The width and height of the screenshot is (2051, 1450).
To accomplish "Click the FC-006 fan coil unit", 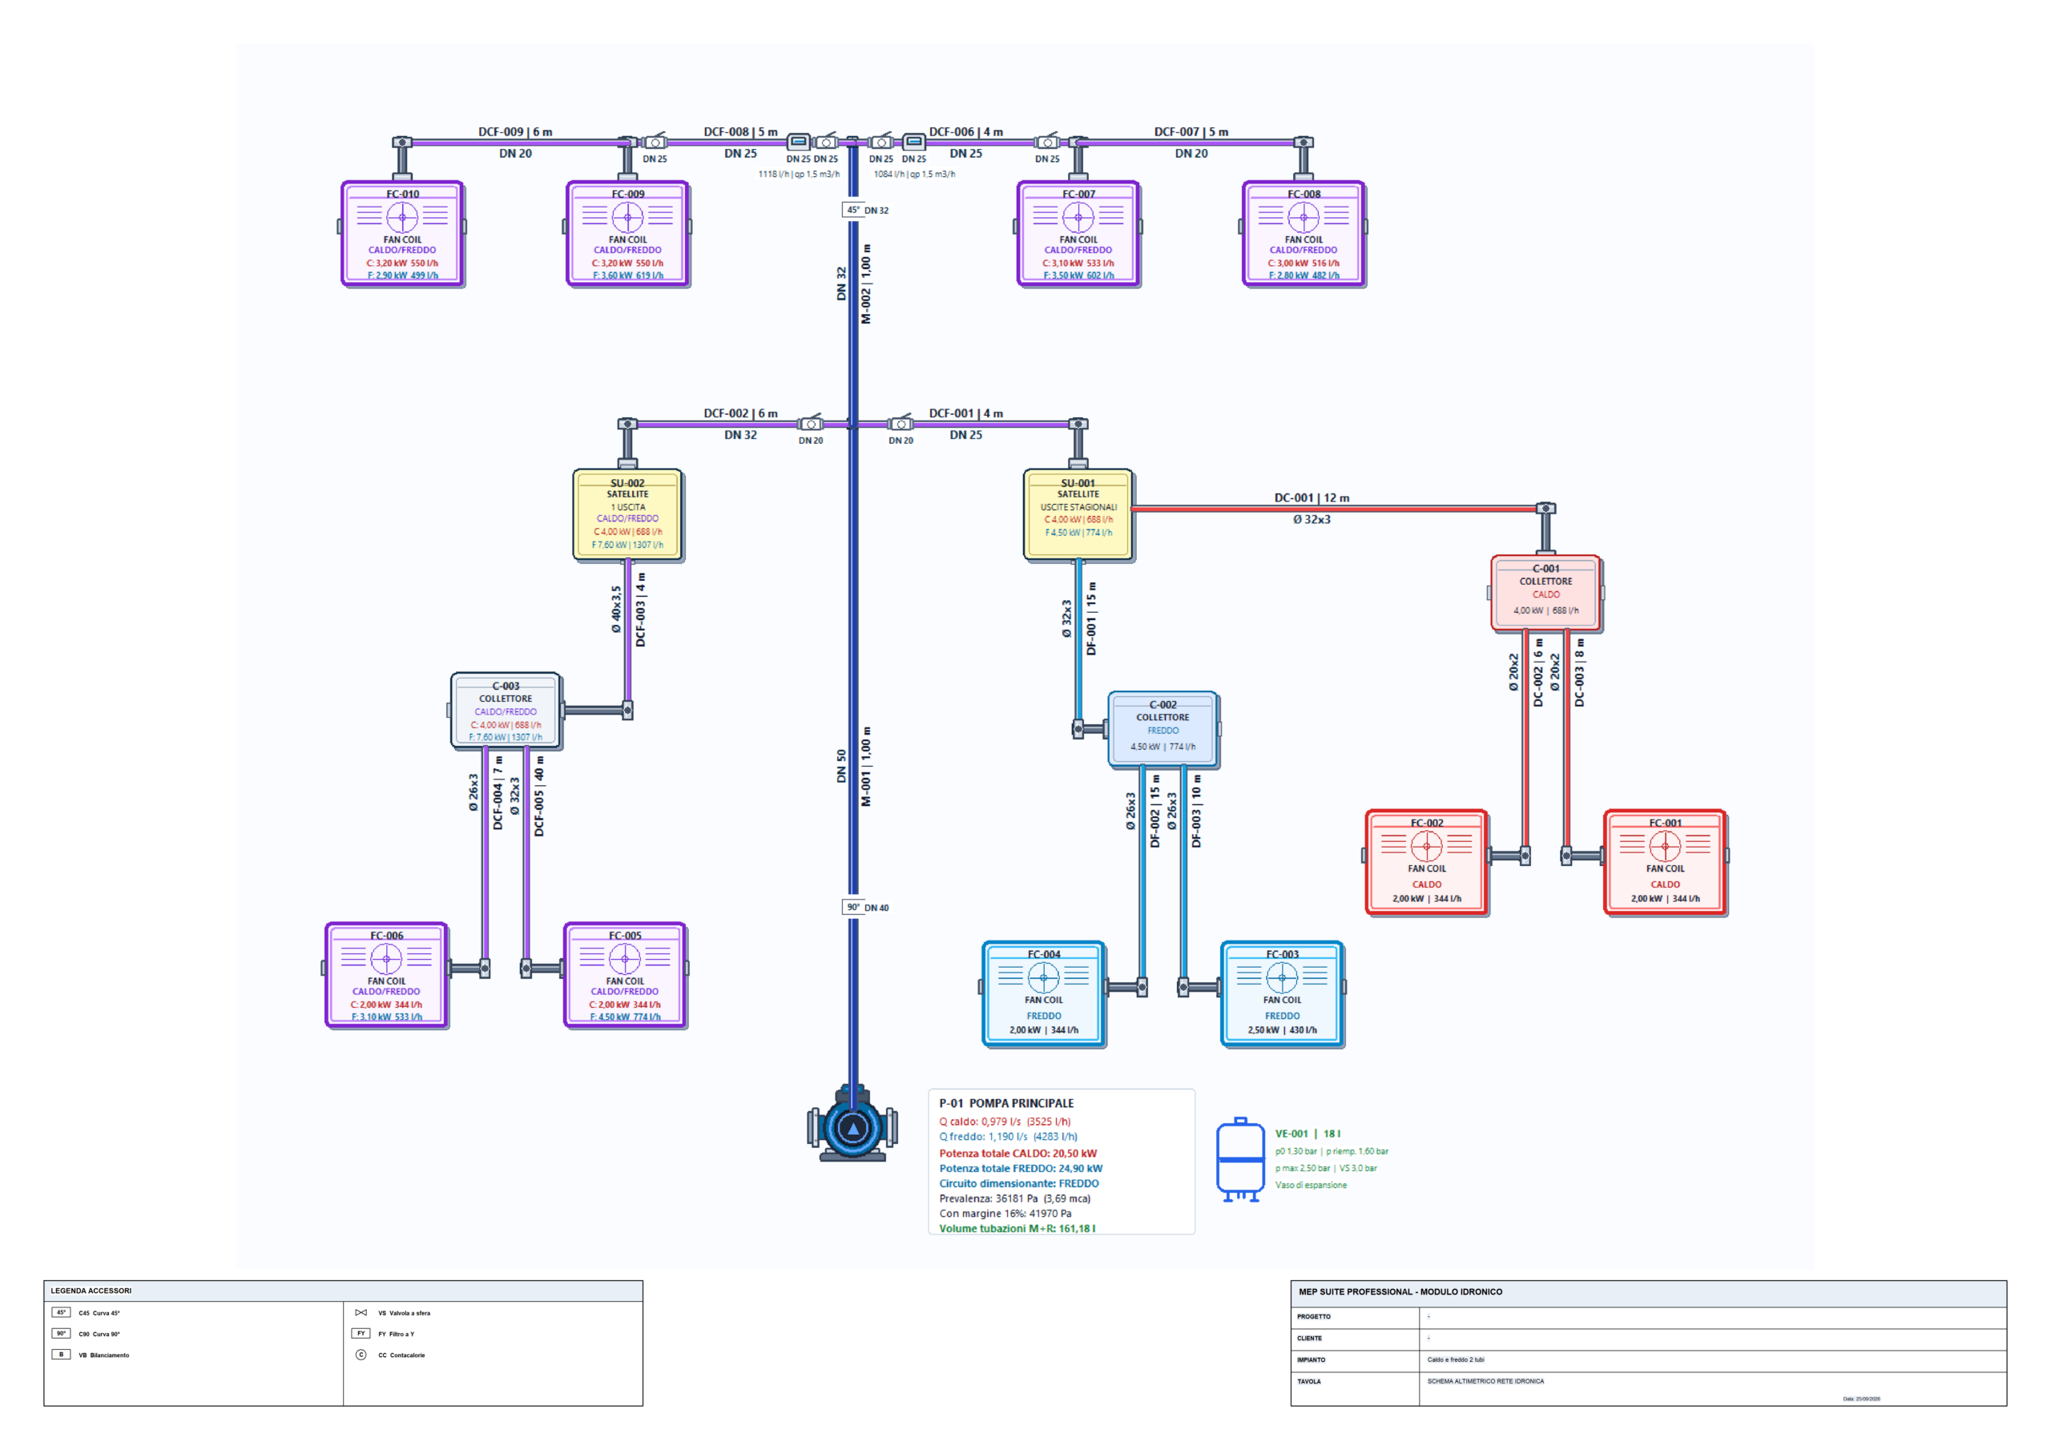I will (386, 975).
